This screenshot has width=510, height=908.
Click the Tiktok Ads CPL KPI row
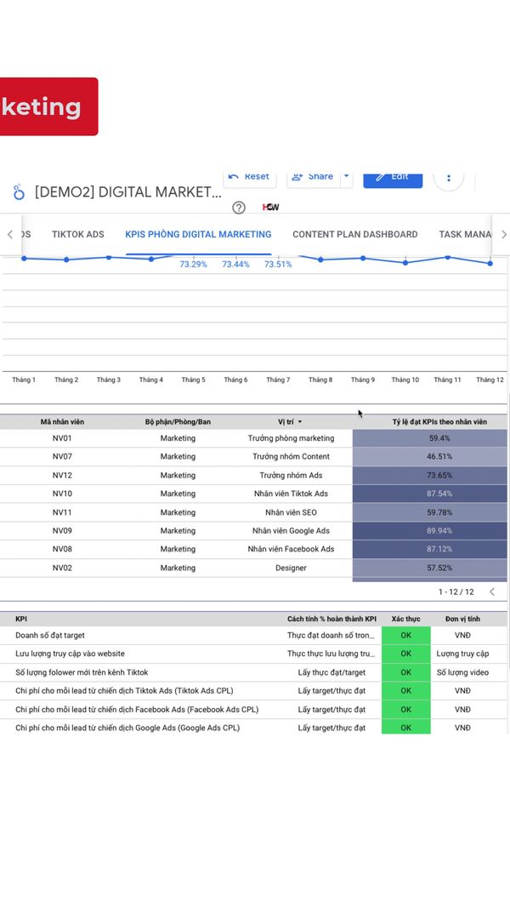tap(124, 691)
